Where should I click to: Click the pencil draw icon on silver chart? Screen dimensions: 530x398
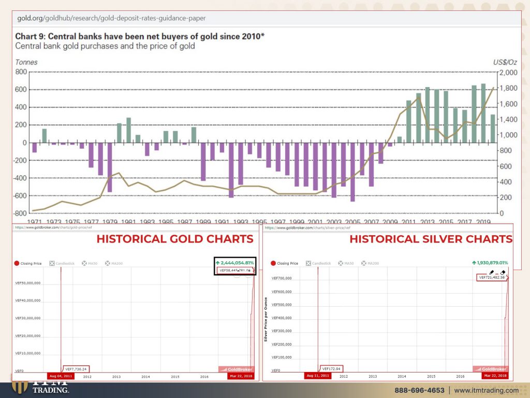(492, 272)
